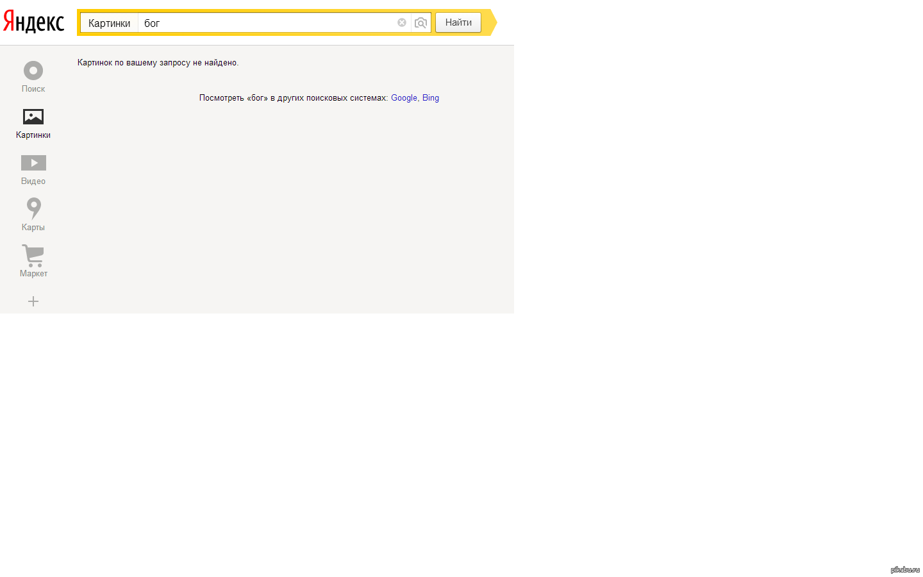923x577 pixels.
Task: Open search by image camera icon
Action: pyautogui.click(x=420, y=23)
